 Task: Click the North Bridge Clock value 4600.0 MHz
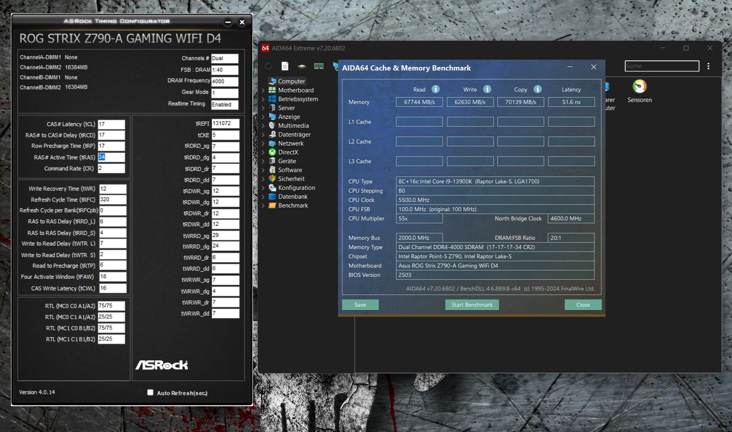click(571, 218)
